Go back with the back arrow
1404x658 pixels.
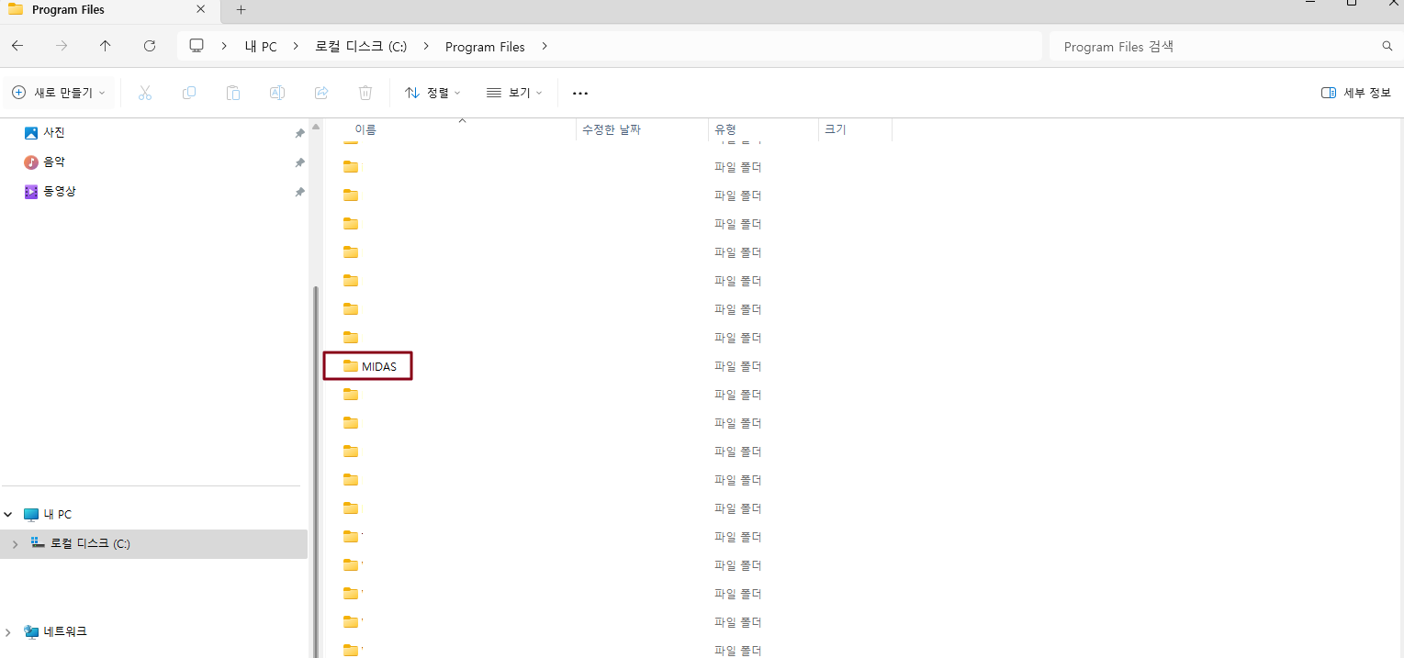(x=17, y=46)
